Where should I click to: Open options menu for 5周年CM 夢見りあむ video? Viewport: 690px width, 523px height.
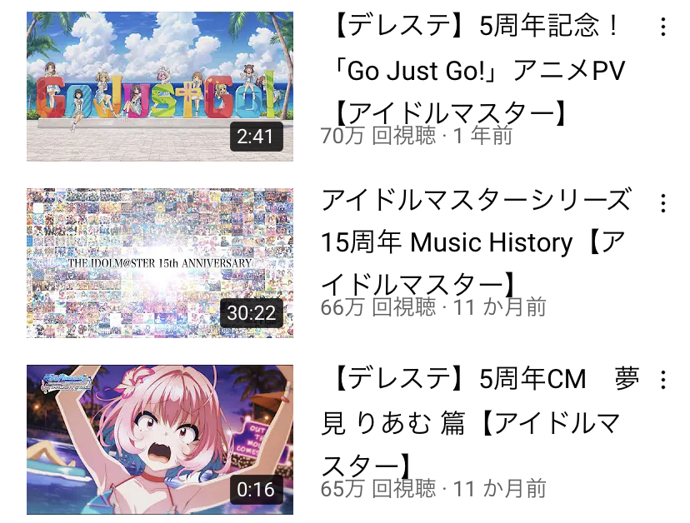[x=662, y=380]
